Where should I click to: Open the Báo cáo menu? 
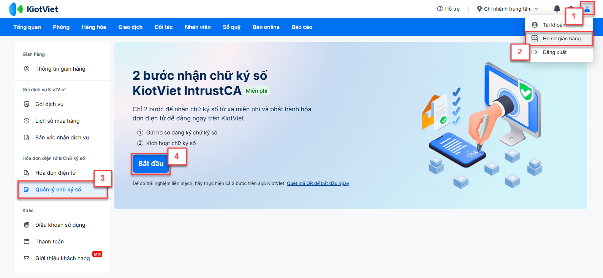[302, 27]
